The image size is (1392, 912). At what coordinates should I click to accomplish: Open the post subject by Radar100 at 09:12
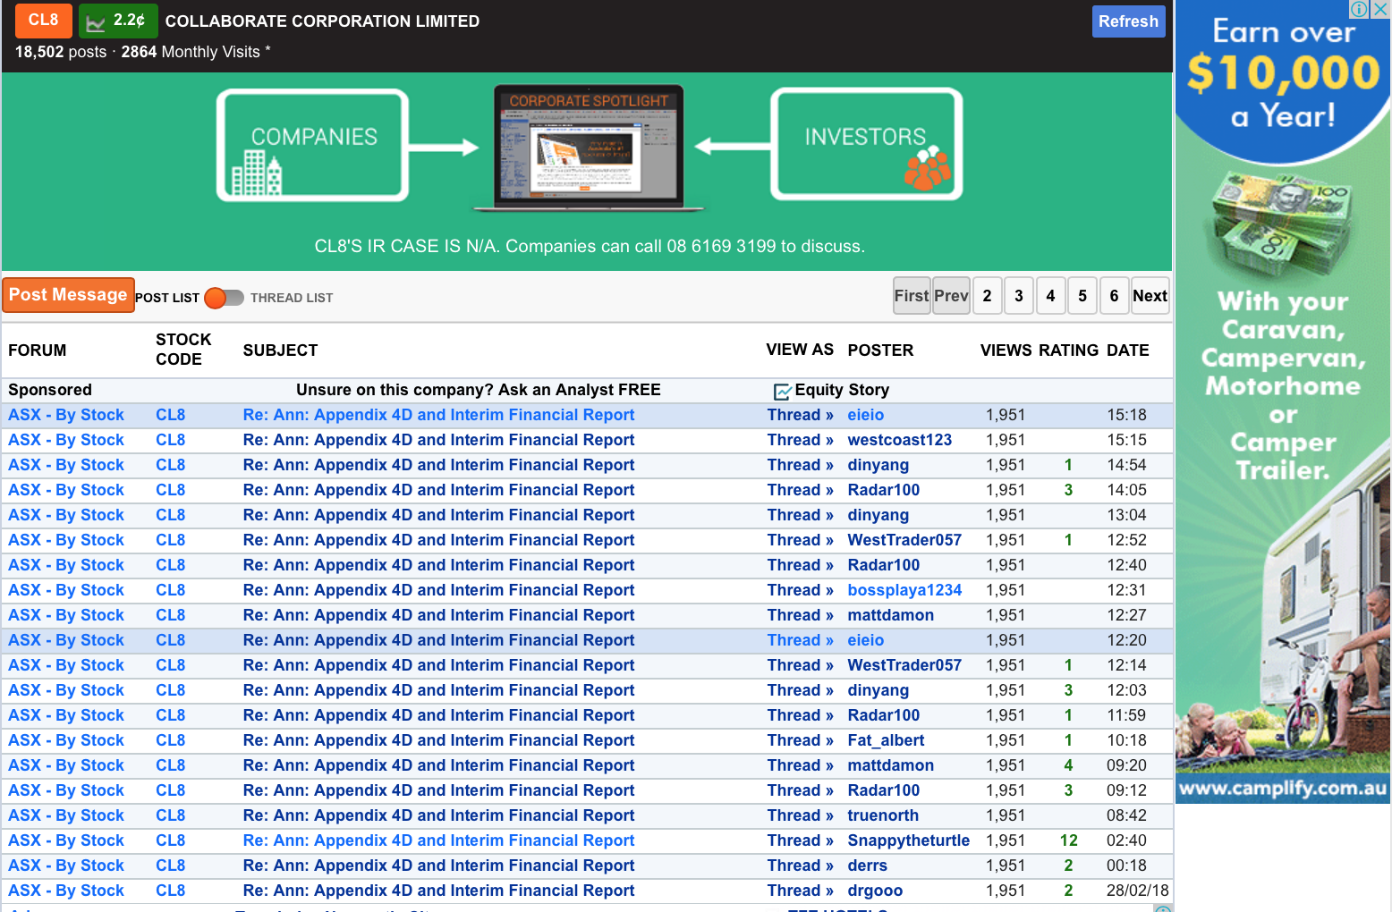click(438, 790)
